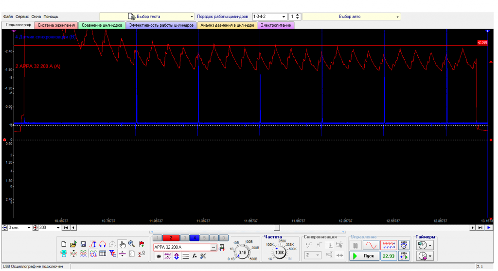Toggle channel visibility eye icon
498x271 pixels.
point(159,256)
